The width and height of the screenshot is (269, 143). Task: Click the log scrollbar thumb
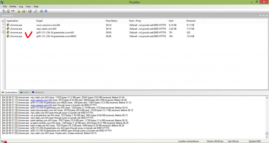pos(267,134)
